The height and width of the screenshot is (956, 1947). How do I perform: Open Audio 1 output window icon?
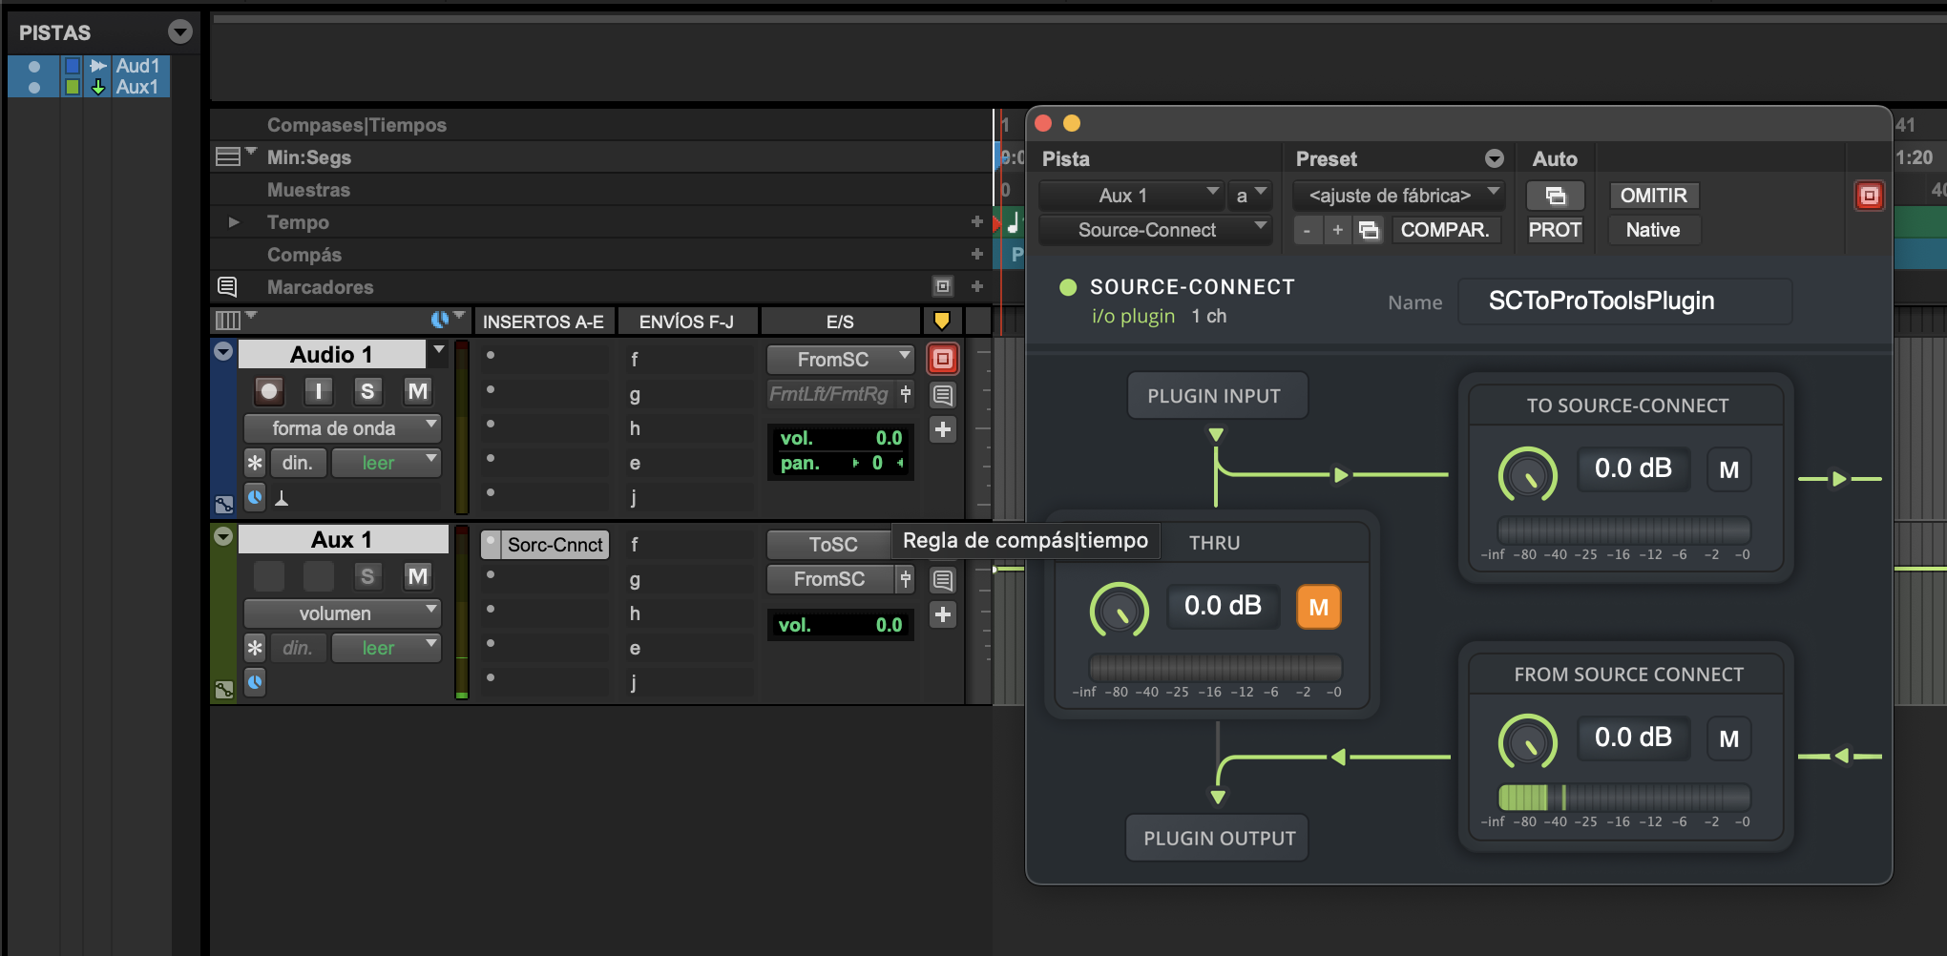(942, 359)
